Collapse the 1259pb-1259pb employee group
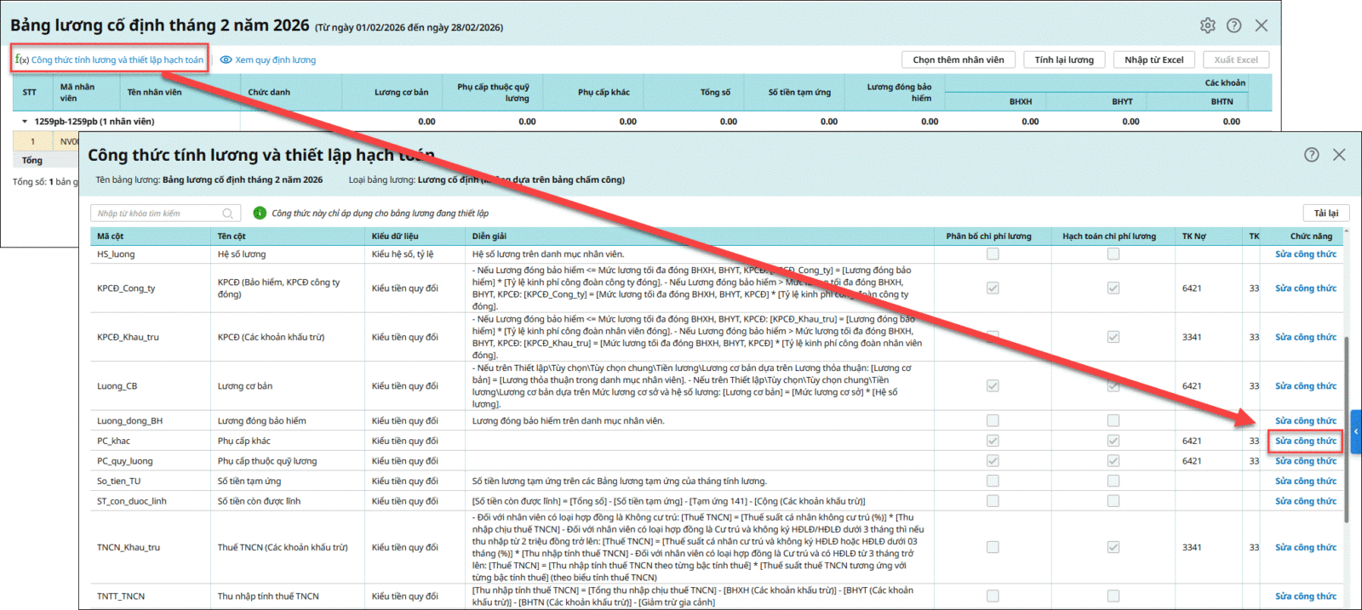 (x=25, y=122)
